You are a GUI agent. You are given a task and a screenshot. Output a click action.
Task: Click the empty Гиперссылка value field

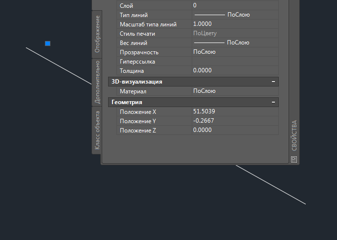[235, 61]
